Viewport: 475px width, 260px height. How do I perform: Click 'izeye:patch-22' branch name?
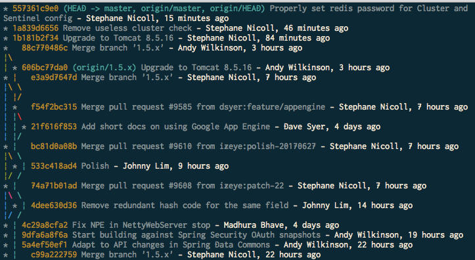[252, 186]
